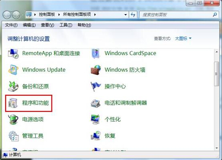Open 编辑(E) menu
222x160 pixels.
click(29, 25)
